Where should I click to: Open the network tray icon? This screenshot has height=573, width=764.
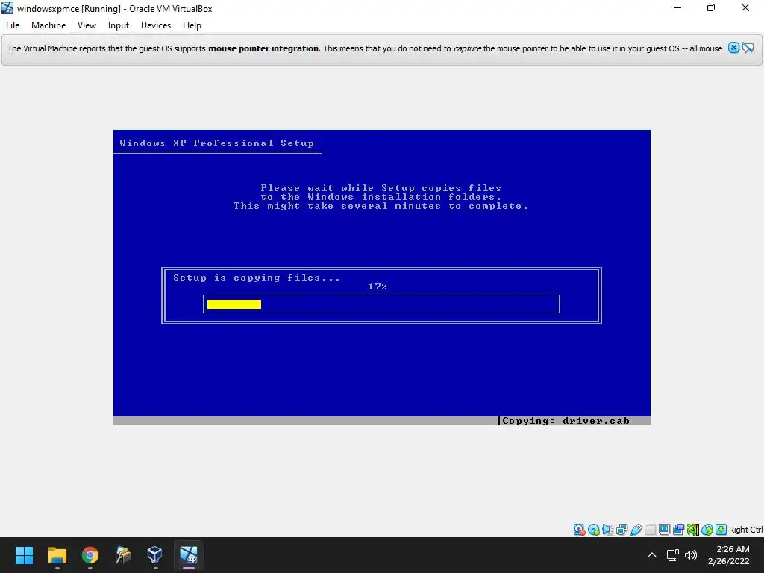[673, 555]
